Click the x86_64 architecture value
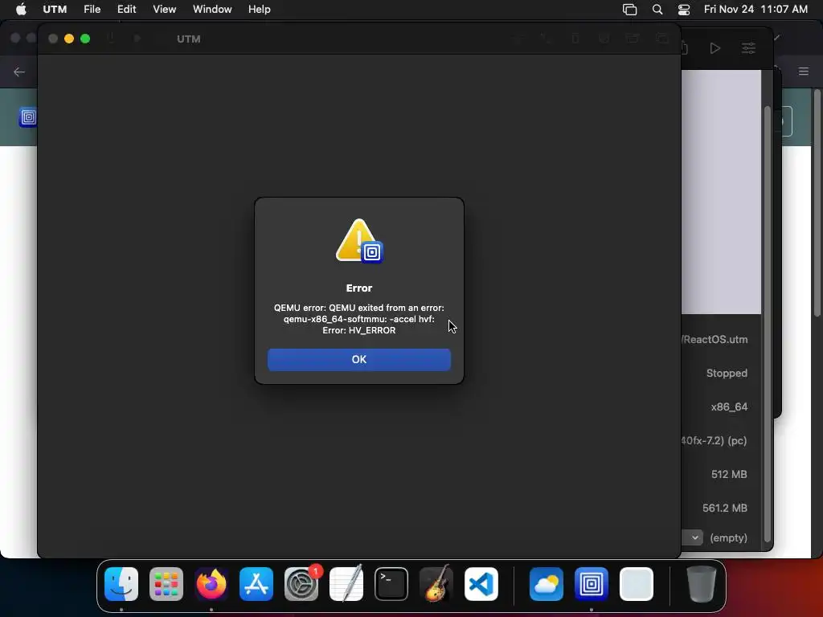Image resolution: width=823 pixels, height=617 pixels. tap(729, 407)
